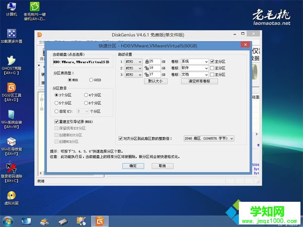Close the 快速分区 dialog

click(245, 45)
